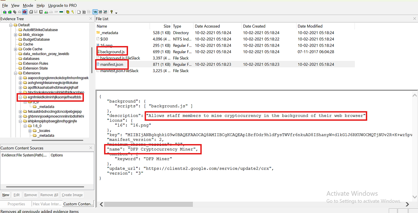
Task: Click the Create Image button
Action: (x=72, y=195)
